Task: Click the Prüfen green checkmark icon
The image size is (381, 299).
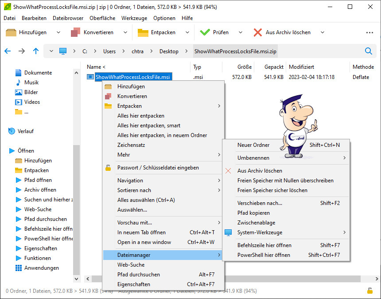Action: [x=205, y=32]
